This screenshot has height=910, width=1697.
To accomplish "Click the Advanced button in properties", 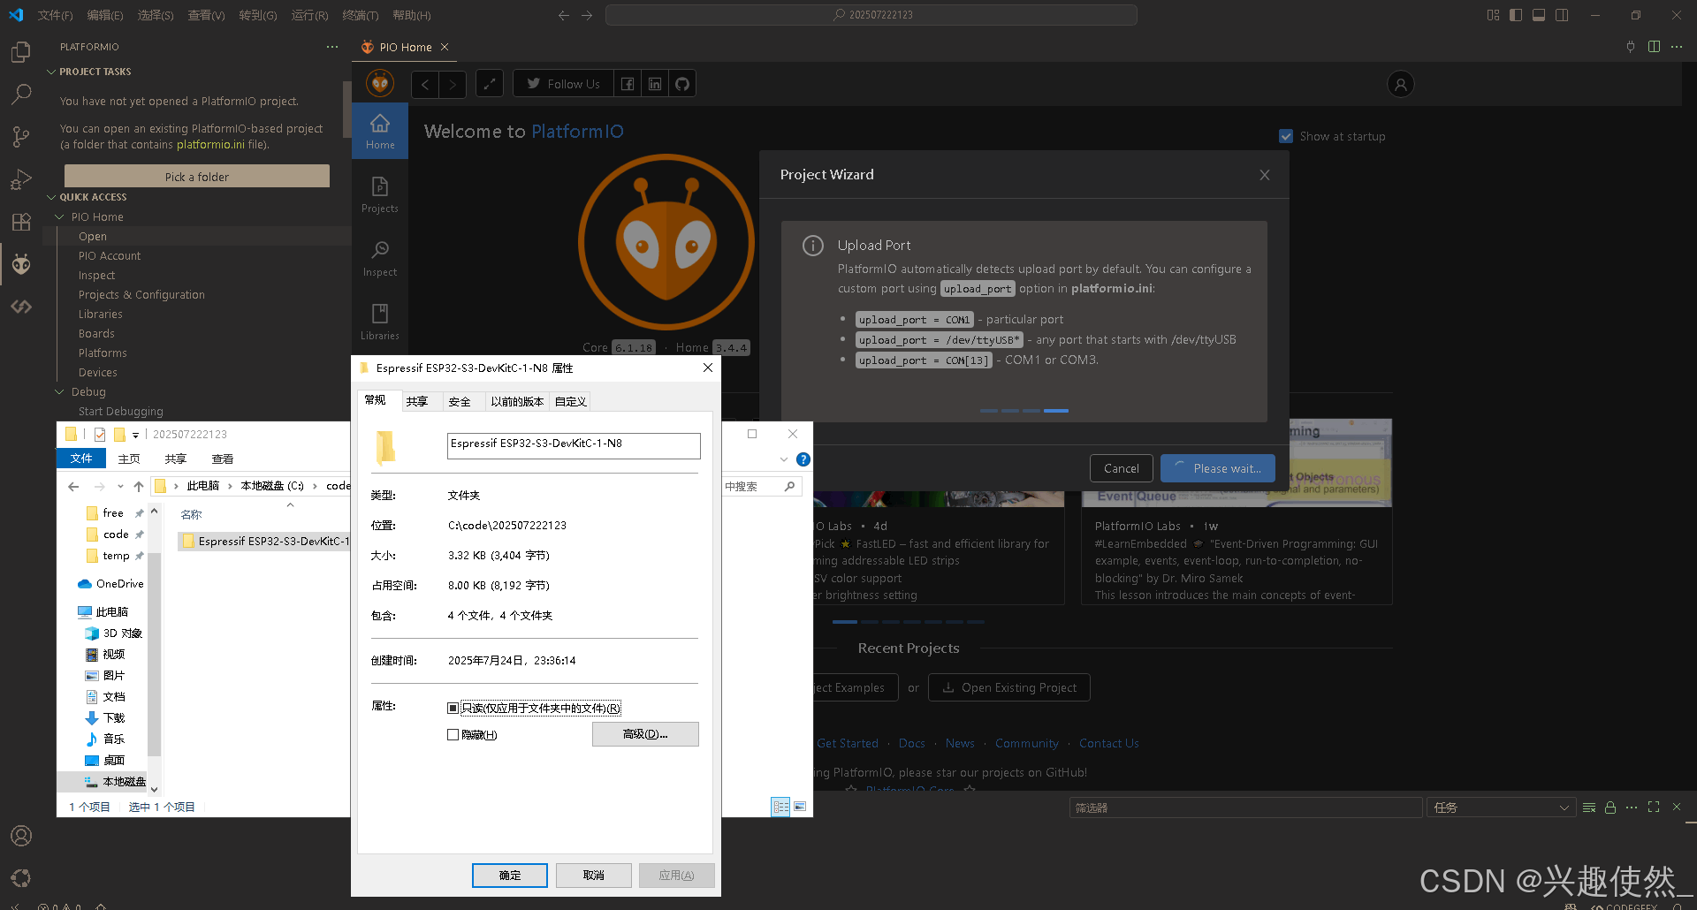I will coord(645,734).
